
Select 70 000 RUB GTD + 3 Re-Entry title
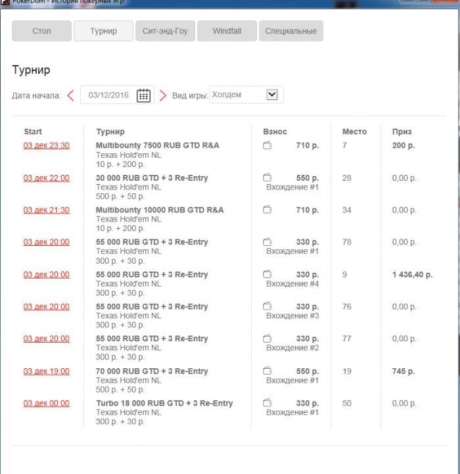[152, 371]
